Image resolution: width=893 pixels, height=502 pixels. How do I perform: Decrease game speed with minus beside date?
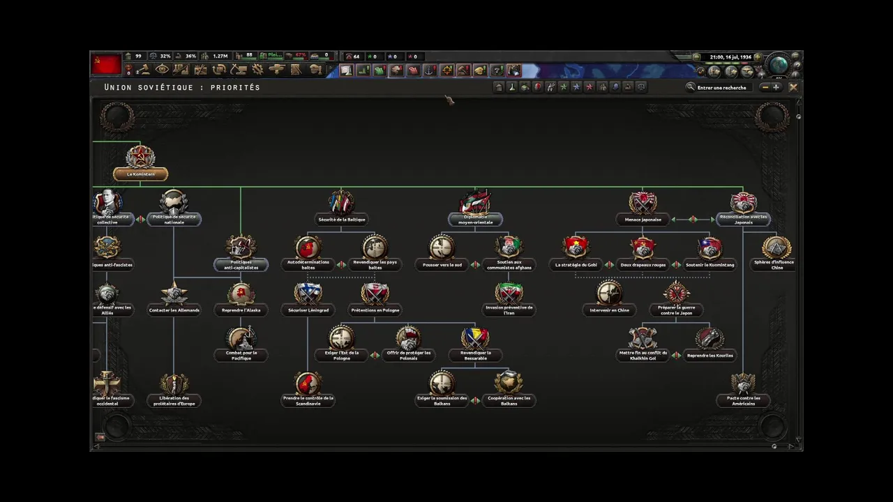696,57
